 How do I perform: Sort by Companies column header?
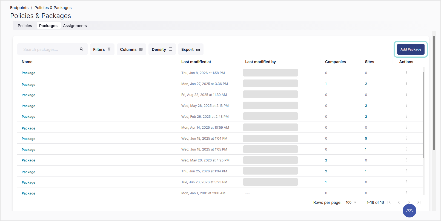point(336,62)
